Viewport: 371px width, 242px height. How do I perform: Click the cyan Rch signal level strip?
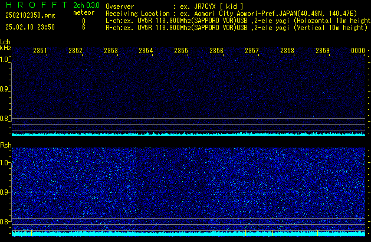(188, 234)
